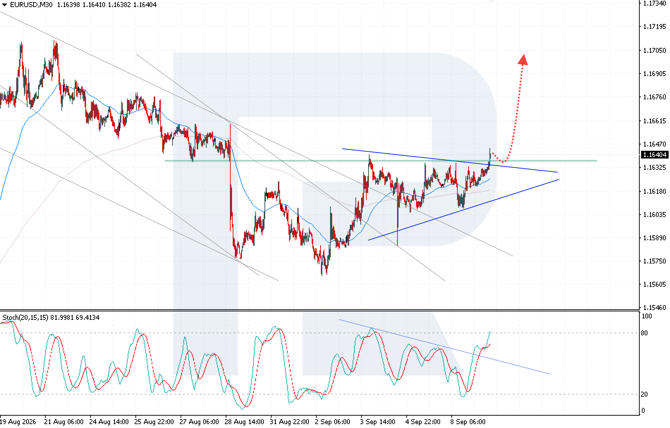Click the 2 Sep 06:00 time marker

point(333,422)
